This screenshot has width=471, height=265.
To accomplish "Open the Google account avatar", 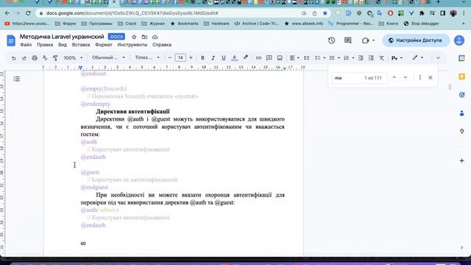I will point(459,40).
